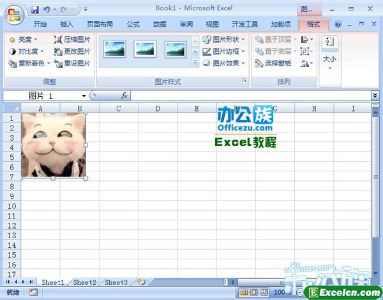Click the 格式 picture tools tab
This screenshot has height=300, width=383.
[313, 24]
